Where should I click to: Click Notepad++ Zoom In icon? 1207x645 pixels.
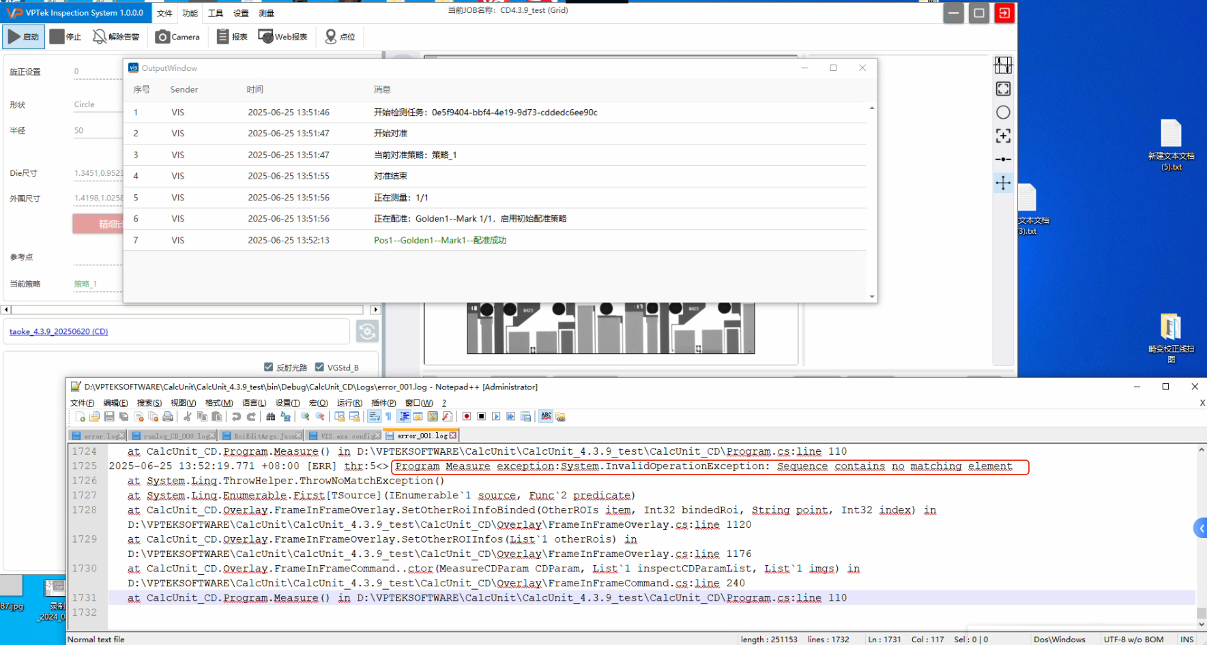[306, 417]
